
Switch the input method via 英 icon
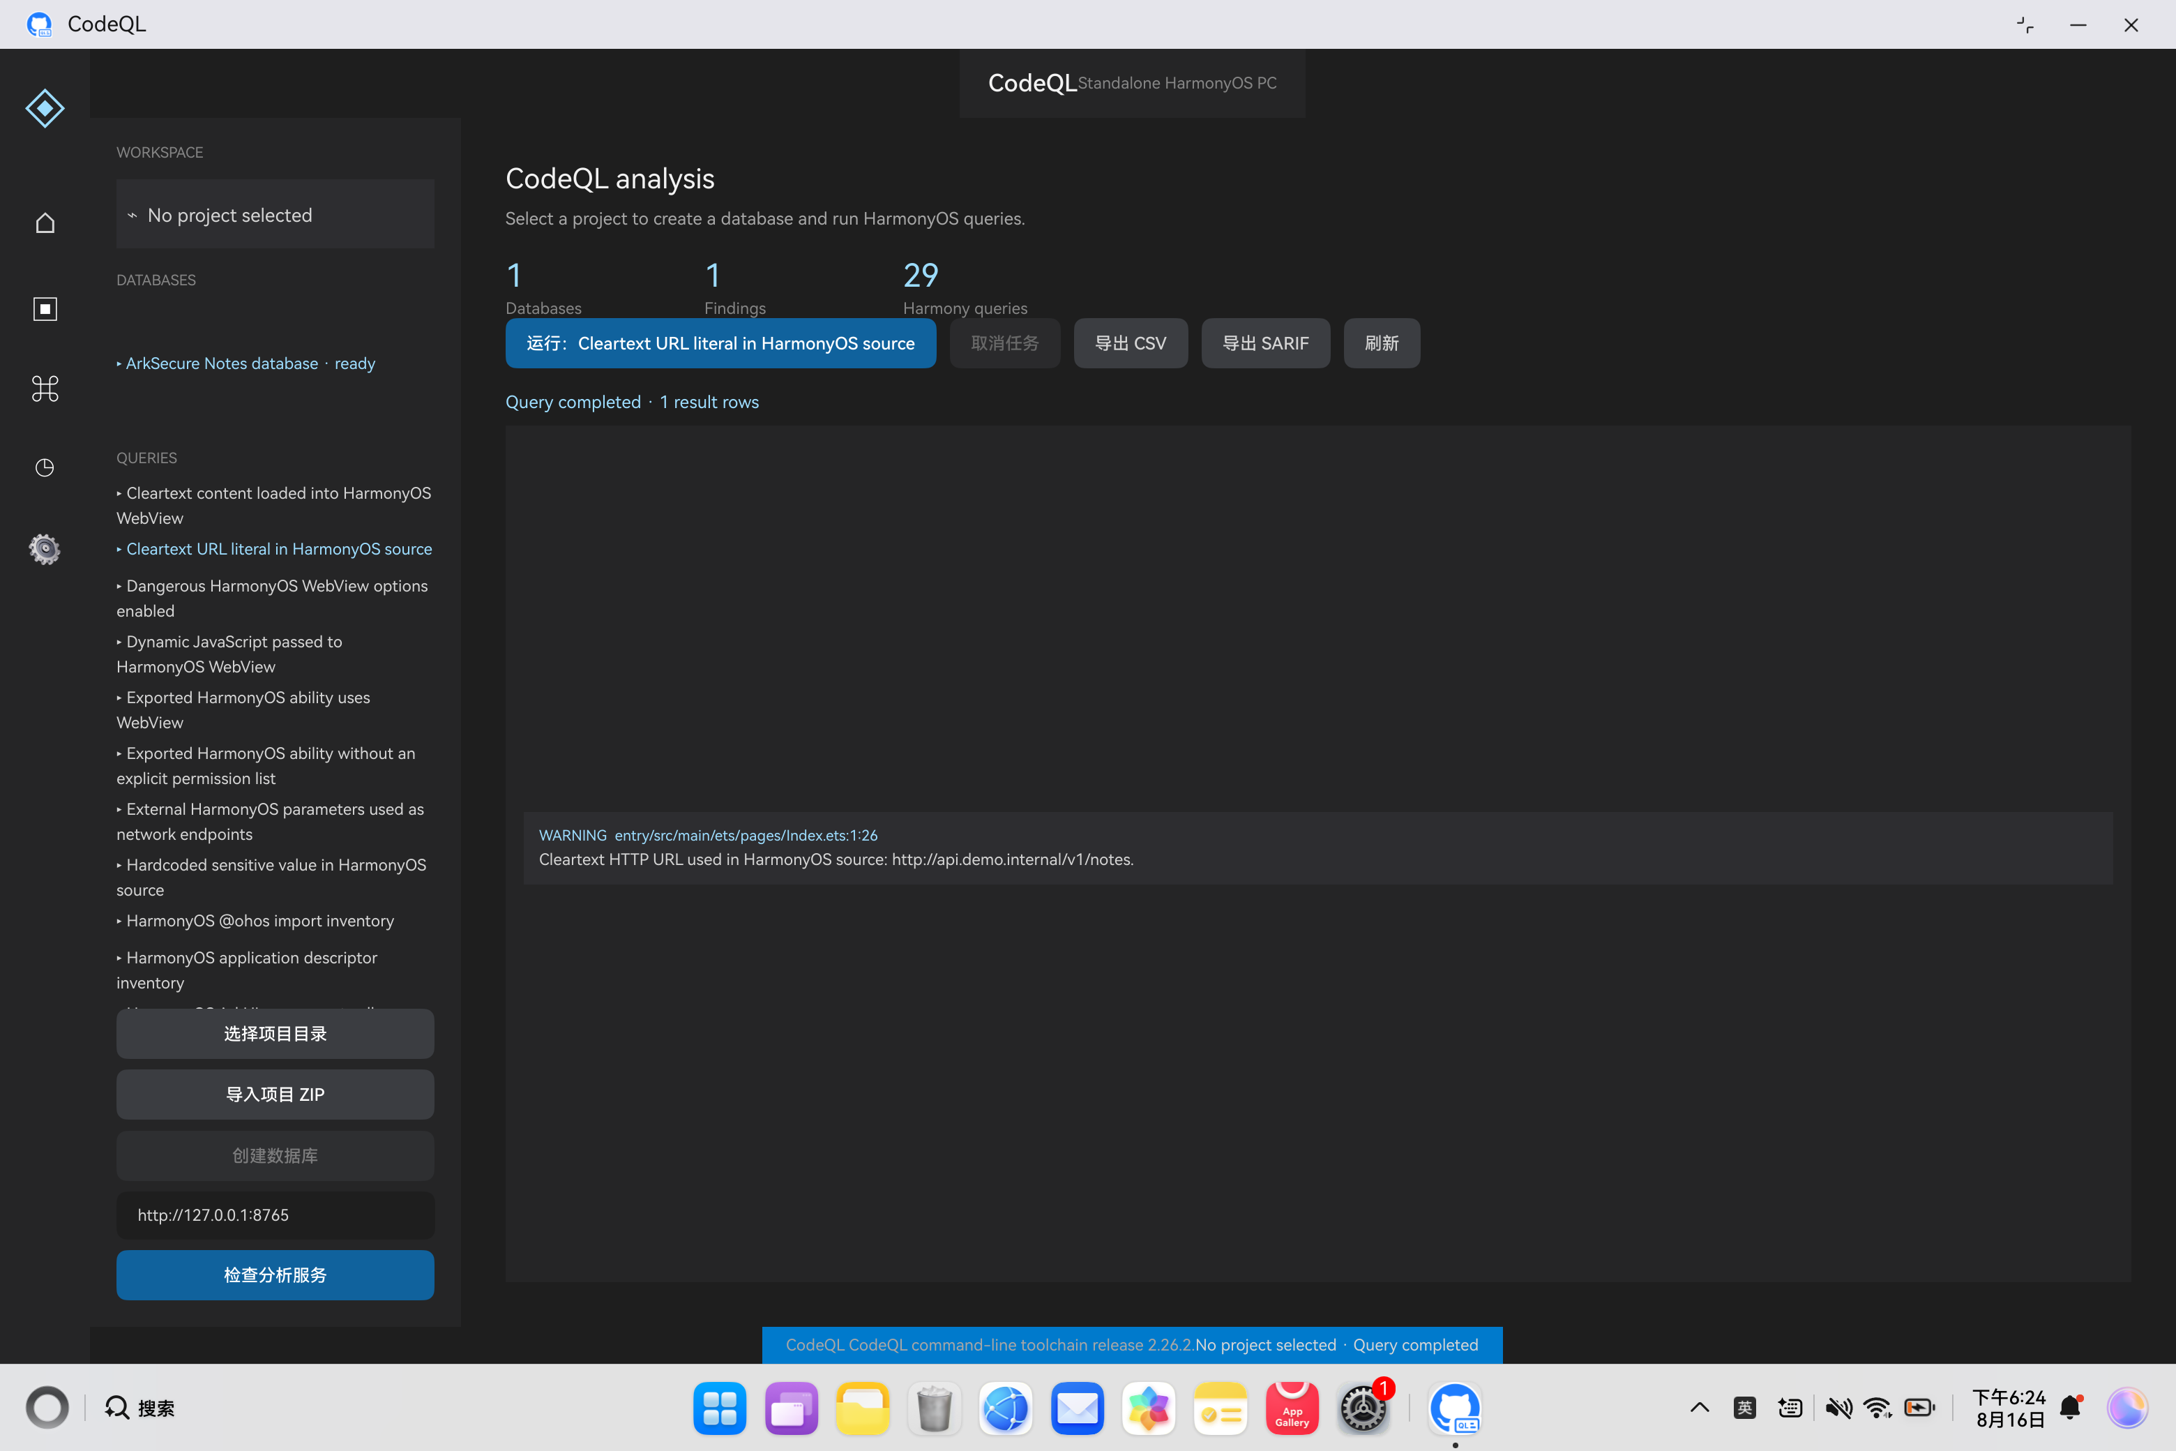click(x=1745, y=1408)
